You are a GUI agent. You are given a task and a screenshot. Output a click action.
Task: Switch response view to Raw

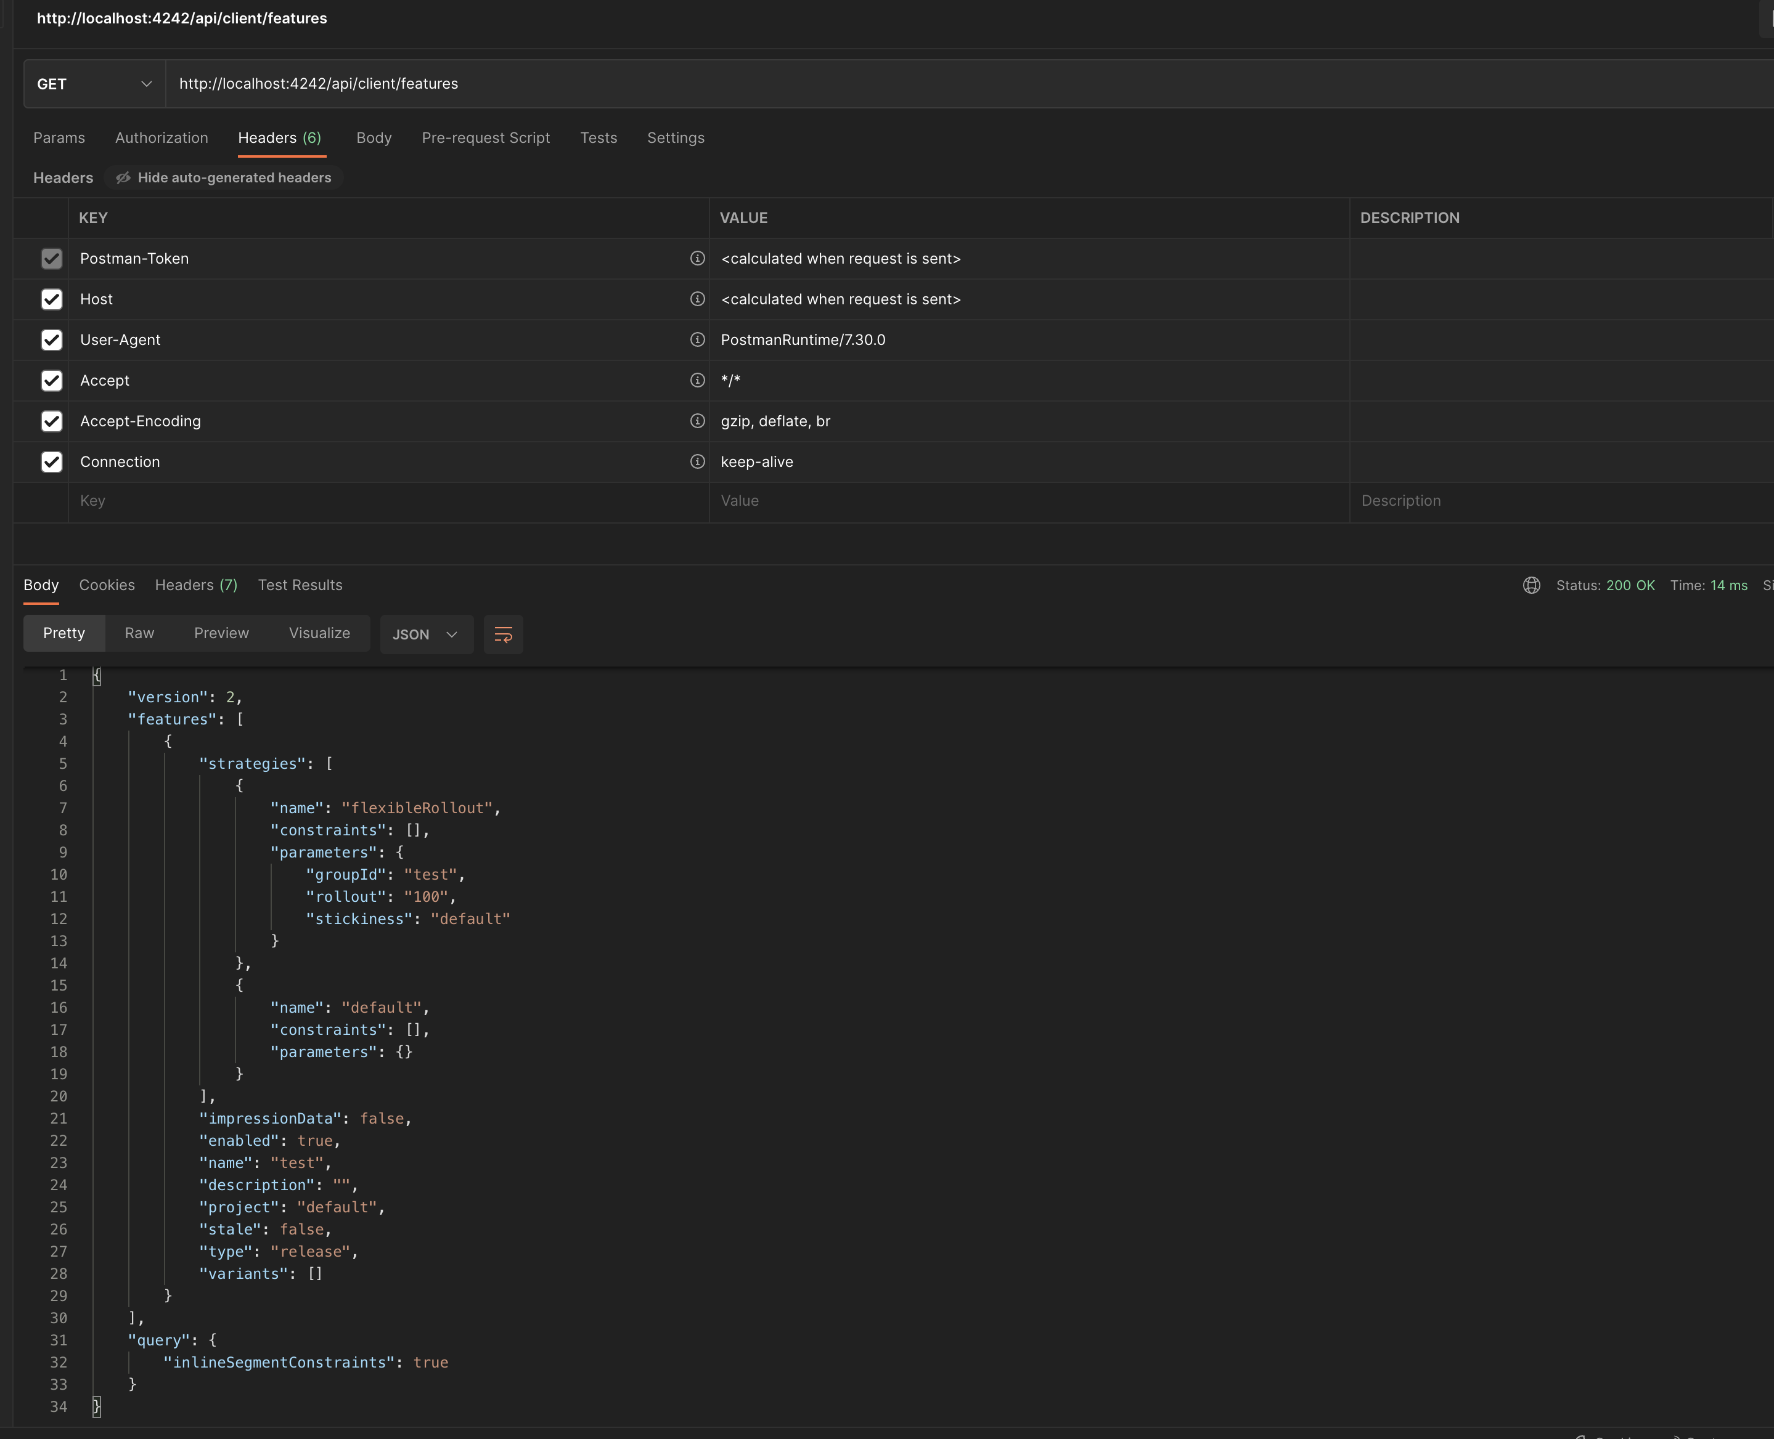coord(139,633)
